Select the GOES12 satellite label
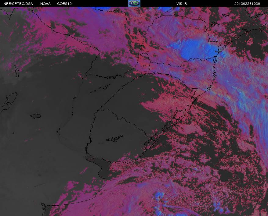 tap(64, 4)
